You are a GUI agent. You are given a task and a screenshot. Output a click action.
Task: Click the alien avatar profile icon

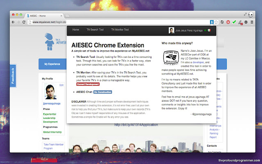click(x=251, y=15)
